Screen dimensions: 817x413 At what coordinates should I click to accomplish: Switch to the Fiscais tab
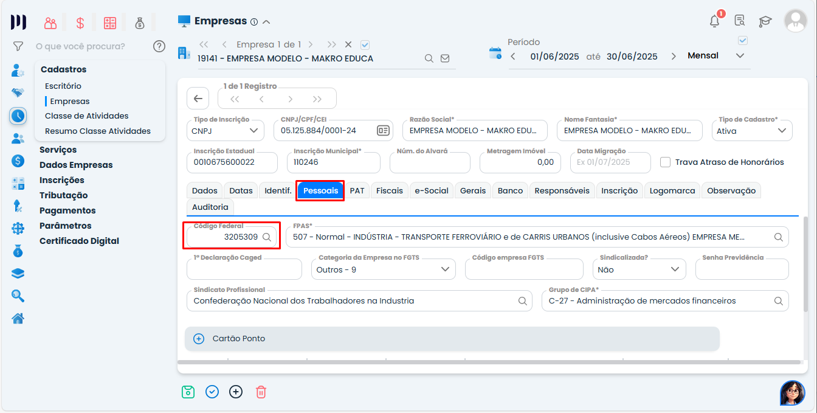click(390, 190)
